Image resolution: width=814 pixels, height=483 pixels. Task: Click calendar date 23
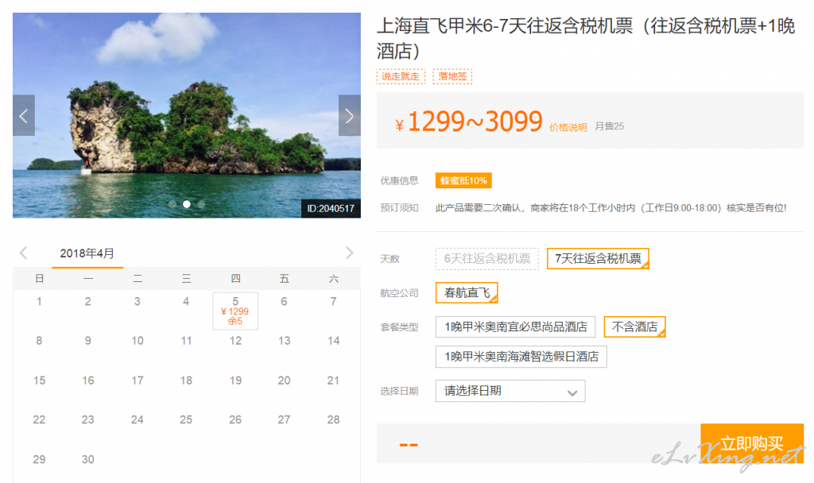tap(87, 419)
